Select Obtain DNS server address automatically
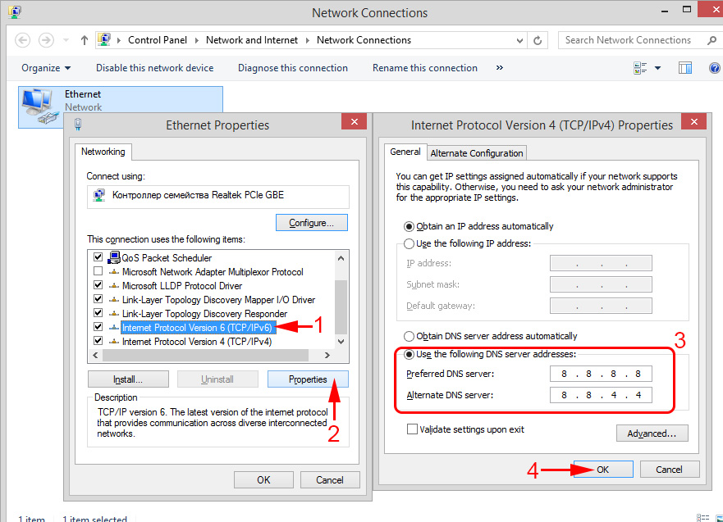This screenshot has height=522, width=723. click(x=409, y=336)
